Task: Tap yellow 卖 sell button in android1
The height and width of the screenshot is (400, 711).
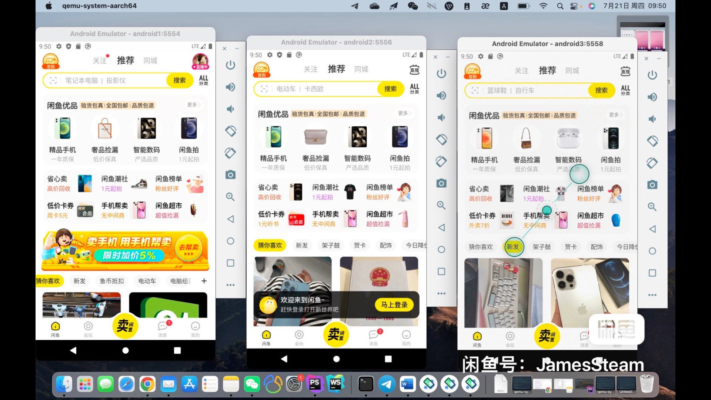Action: [x=125, y=326]
